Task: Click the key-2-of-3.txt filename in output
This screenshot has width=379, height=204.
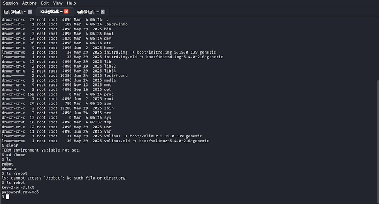Action: tap(18, 187)
